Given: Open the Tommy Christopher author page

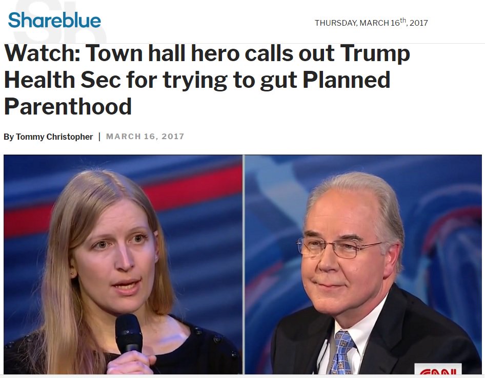Looking at the screenshot, I should (x=54, y=137).
